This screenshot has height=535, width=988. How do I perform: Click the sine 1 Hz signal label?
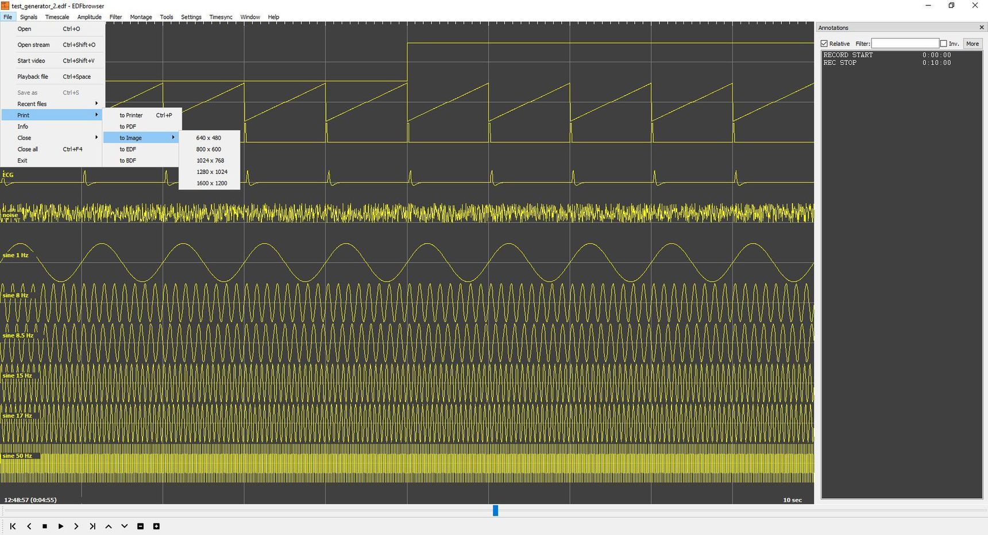(x=16, y=255)
